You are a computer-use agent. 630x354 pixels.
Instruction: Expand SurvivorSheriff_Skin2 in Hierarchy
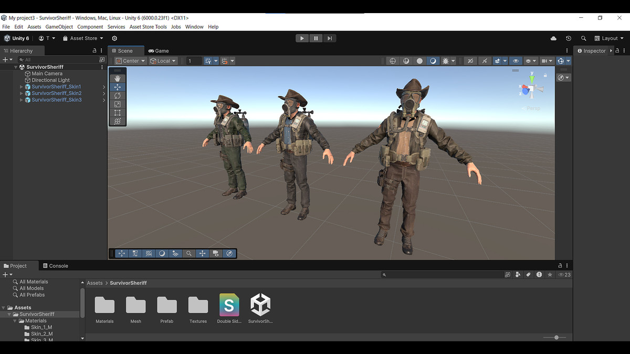coord(22,93)
